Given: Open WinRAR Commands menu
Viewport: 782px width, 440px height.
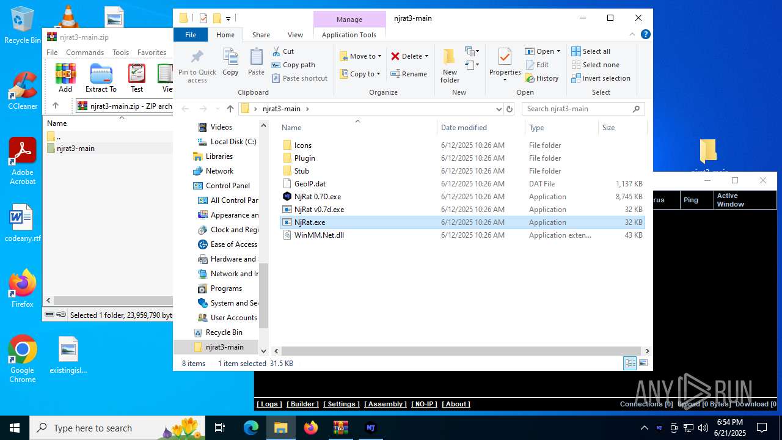Looking at the screenshot, I should [85, 53].
